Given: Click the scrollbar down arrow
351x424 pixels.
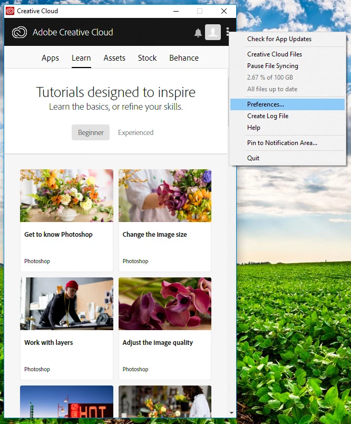Looking at the screenshot, I should click(x=231, y=413).
